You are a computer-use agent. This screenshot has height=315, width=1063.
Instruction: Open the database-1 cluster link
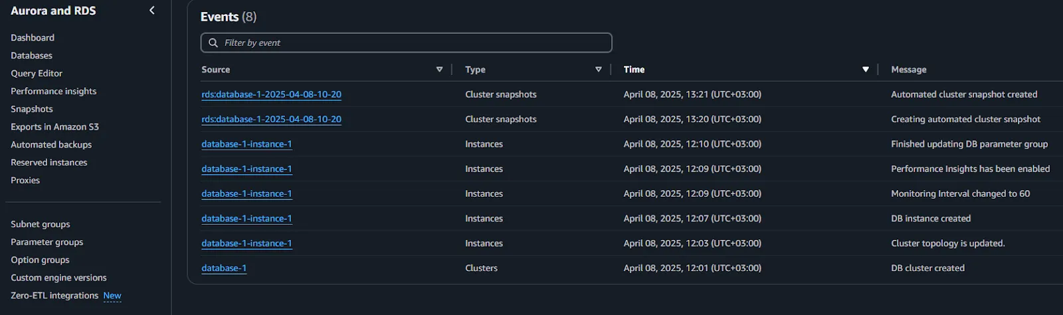pyautogui.click(x=224, y=268)
